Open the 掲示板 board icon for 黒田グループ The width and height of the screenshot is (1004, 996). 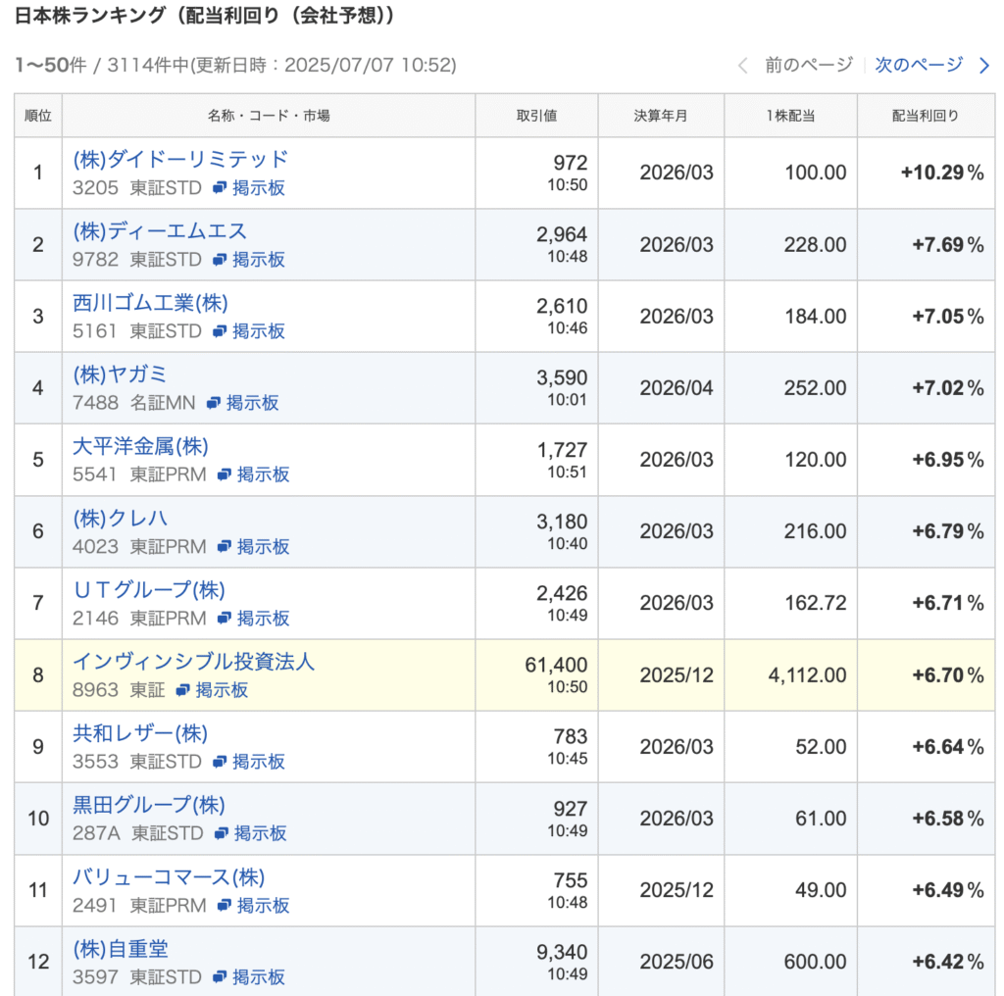point(222,833)
